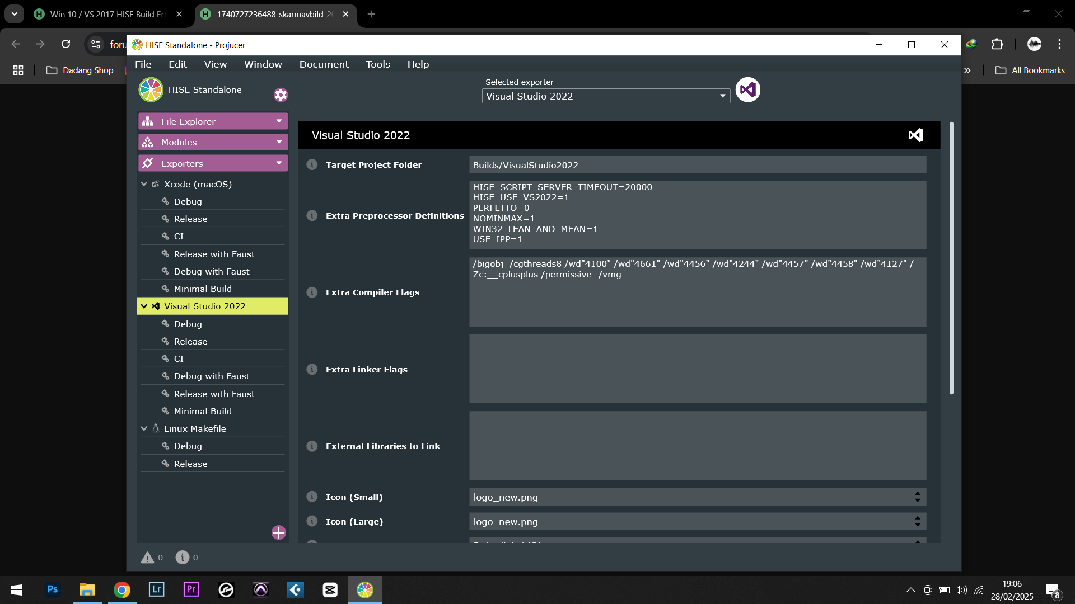Click the Visual Studio save-and-open icon
This screenshot has height=604, width=1075.
click(x=747, y=89)
